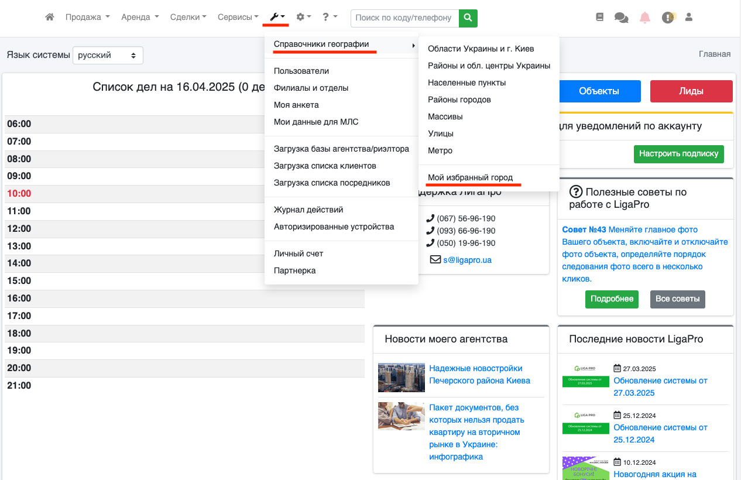Open the s@ligapro.ua email link
This screenshot has width=741, height=480.
[467, 259]
